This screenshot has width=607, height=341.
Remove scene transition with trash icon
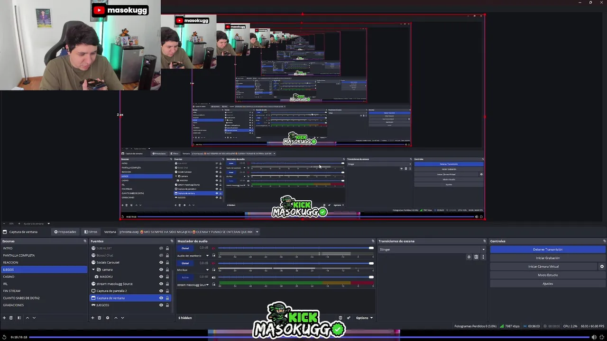click(476, 257)
